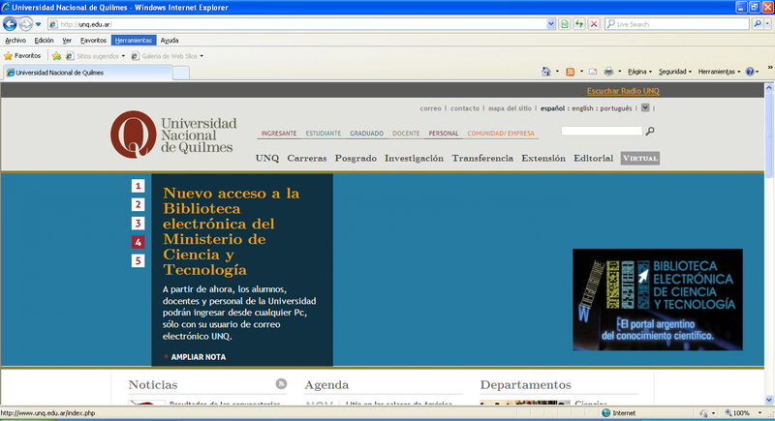This screenshot has height=421, width=775.
Task: Click the Compatibility View icon by address bar
Action: point(565,23)
